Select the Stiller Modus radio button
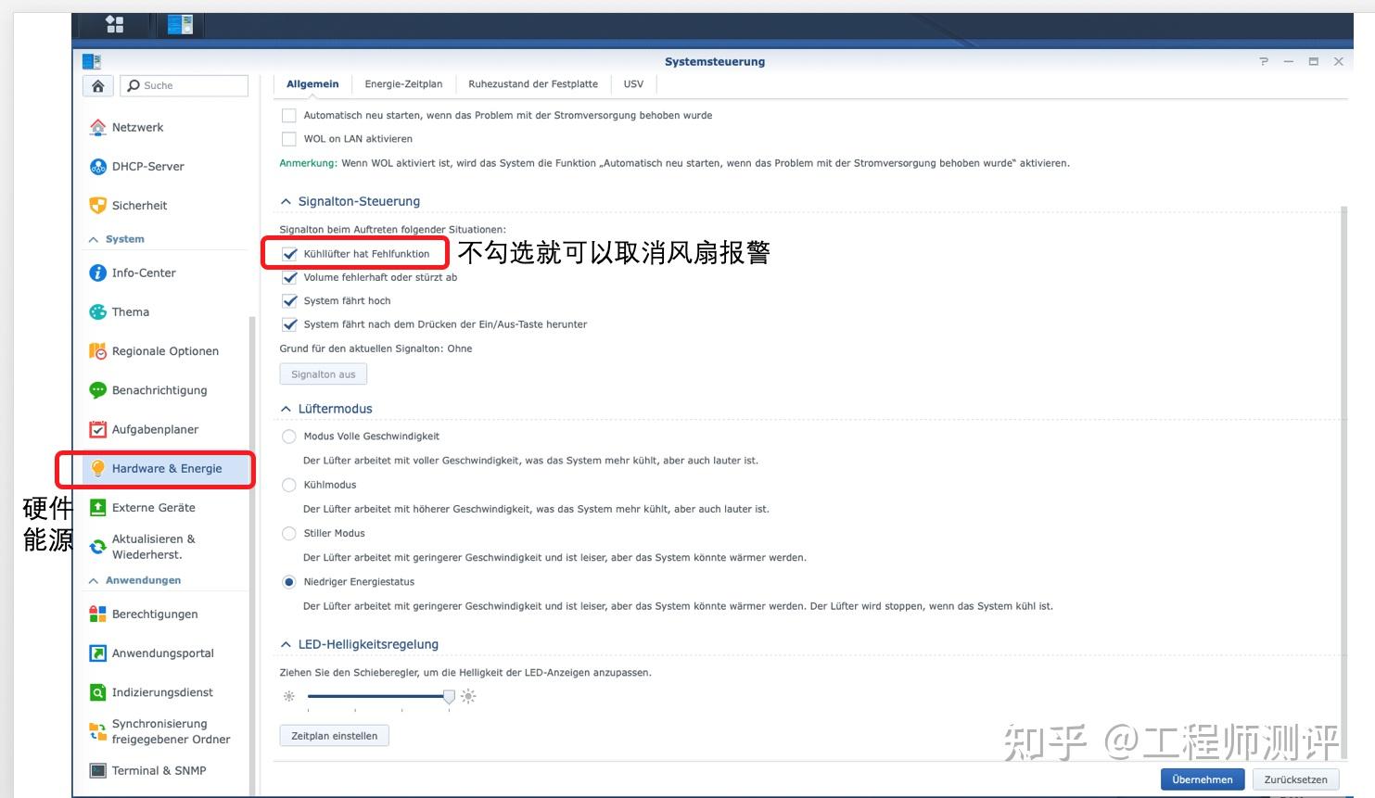1375x798 pixels. [288, 533]
